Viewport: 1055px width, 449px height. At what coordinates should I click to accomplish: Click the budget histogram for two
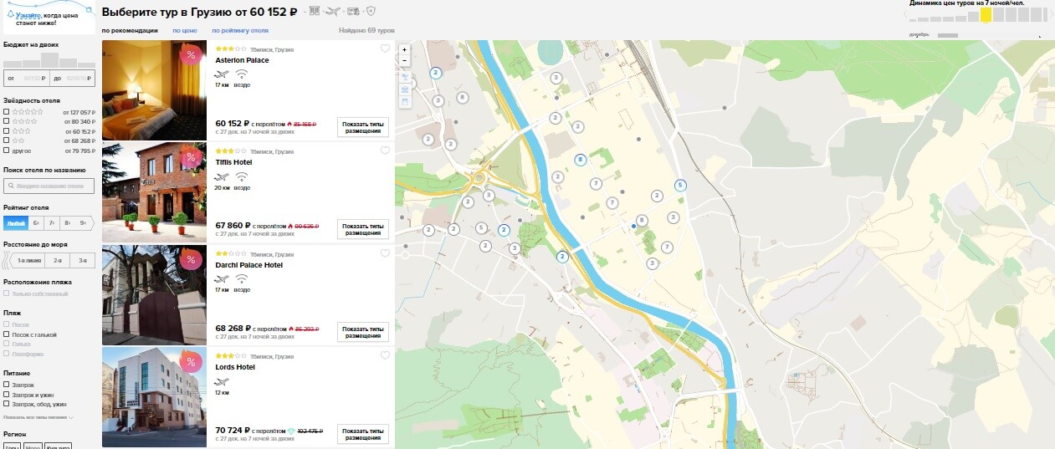coord(49,60)
